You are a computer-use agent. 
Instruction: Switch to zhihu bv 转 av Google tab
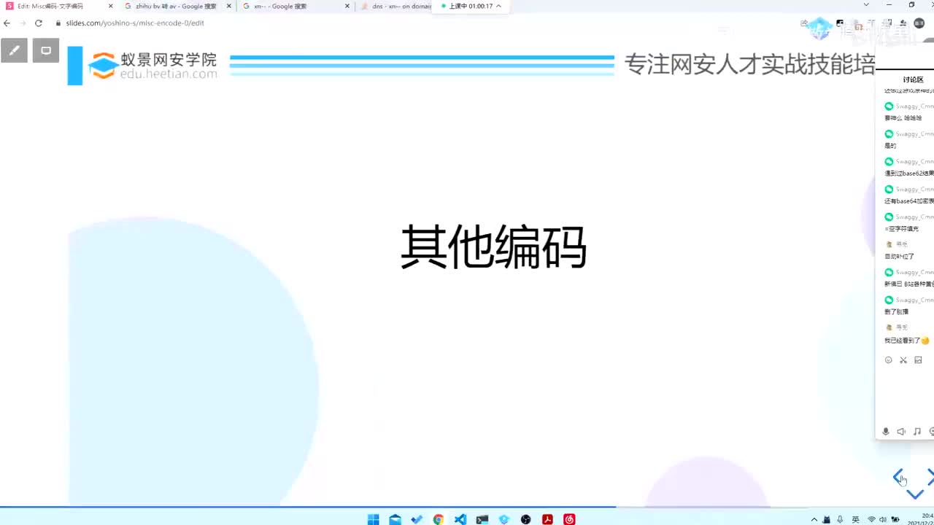pos(176,6)
